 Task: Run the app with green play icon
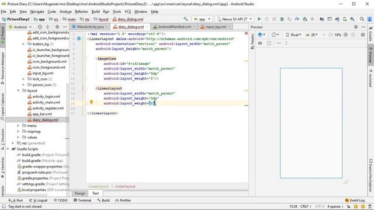click(x=259, y=19)
